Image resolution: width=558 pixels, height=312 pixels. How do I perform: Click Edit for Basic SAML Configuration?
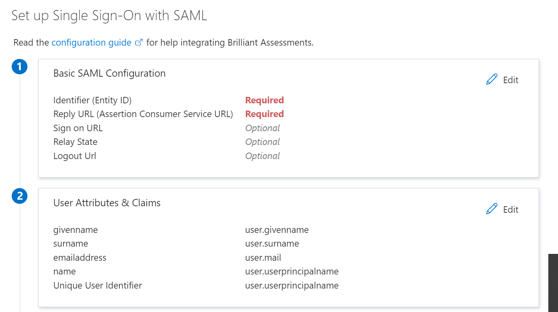coord(510,80)
